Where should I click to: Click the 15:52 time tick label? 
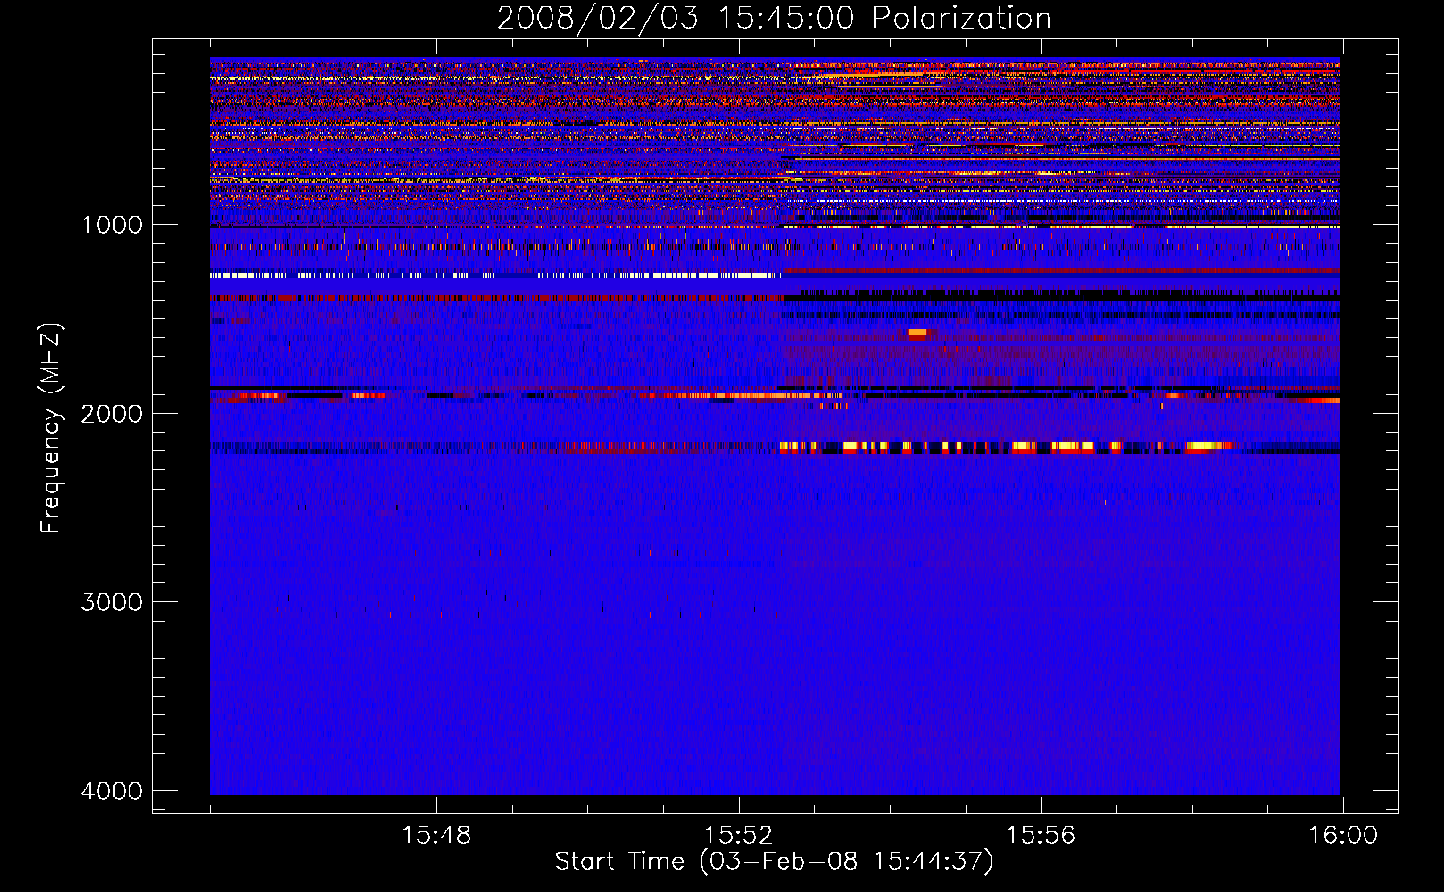[738, 836]
